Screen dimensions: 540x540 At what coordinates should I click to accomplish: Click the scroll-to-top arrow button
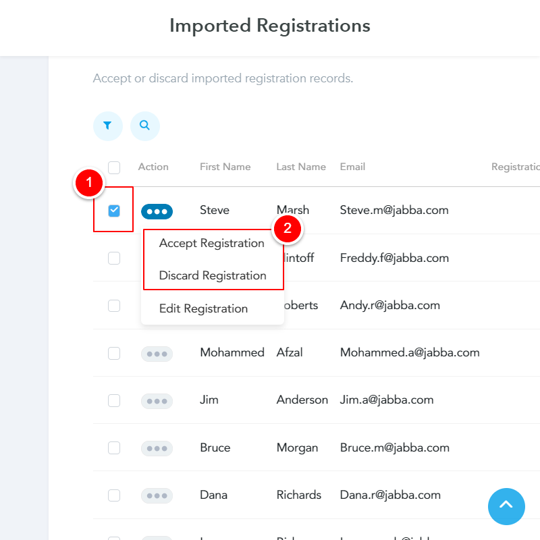point(506,506)
